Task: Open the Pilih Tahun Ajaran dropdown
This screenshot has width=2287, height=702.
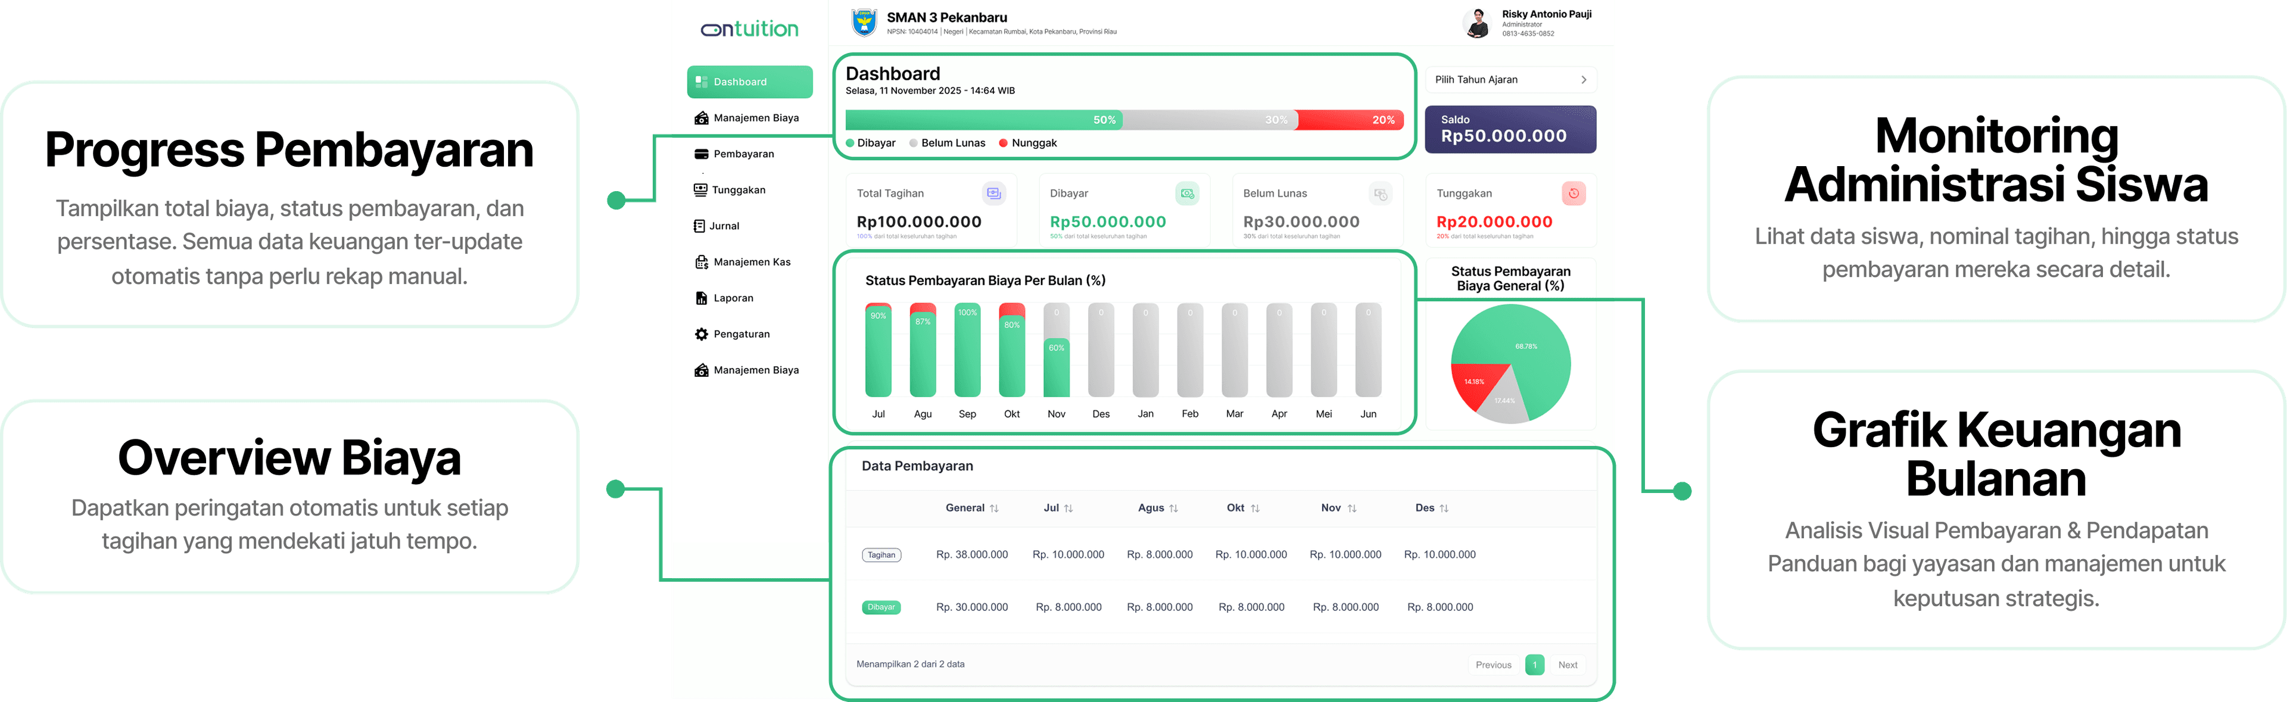Action: point(1510,80)
